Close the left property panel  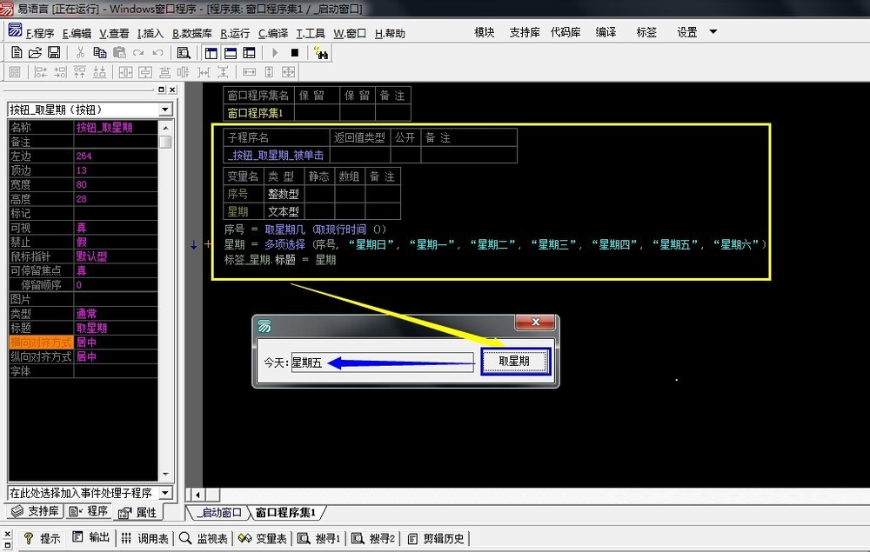(172, 90)
